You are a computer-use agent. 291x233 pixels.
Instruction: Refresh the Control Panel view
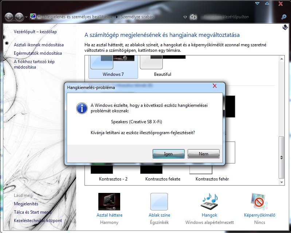click(193, 17)
